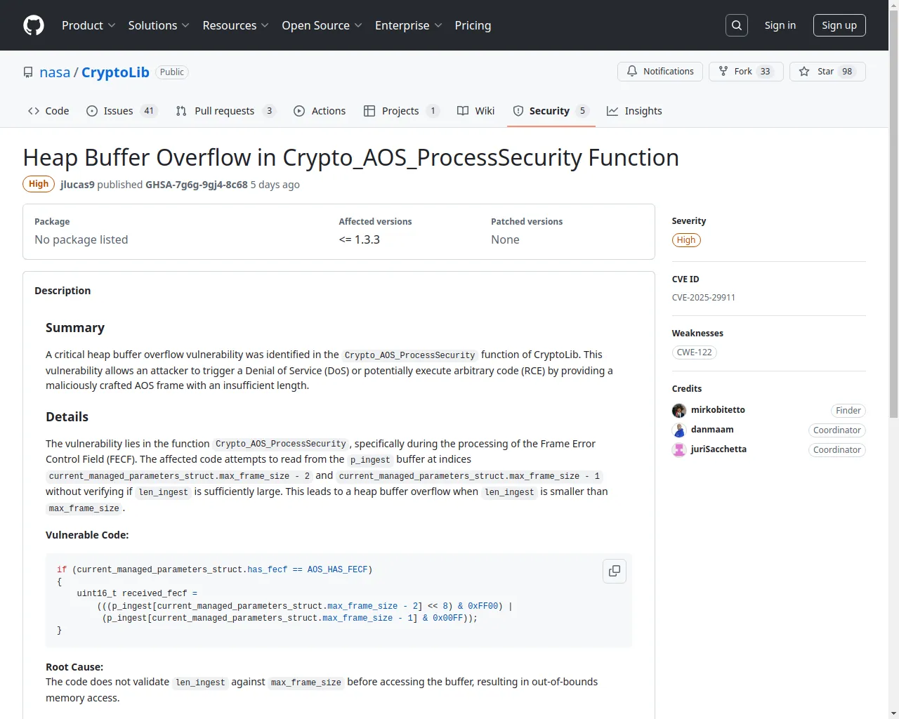Click the Notifications bell icon
The width and height of the screenshot is (899, 719).
[x=632, y=71]
